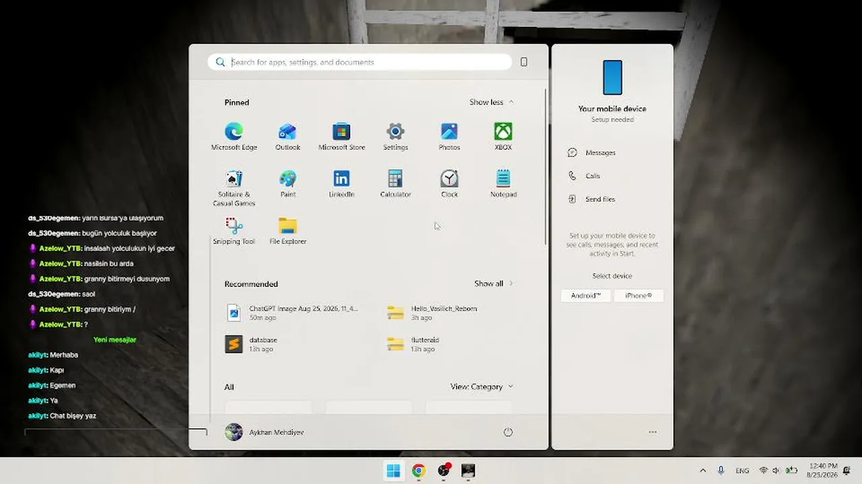The width and height of the screenshot is (862, 484).
Task: Click the volume speaker tray icon
Action: [776, 471]
